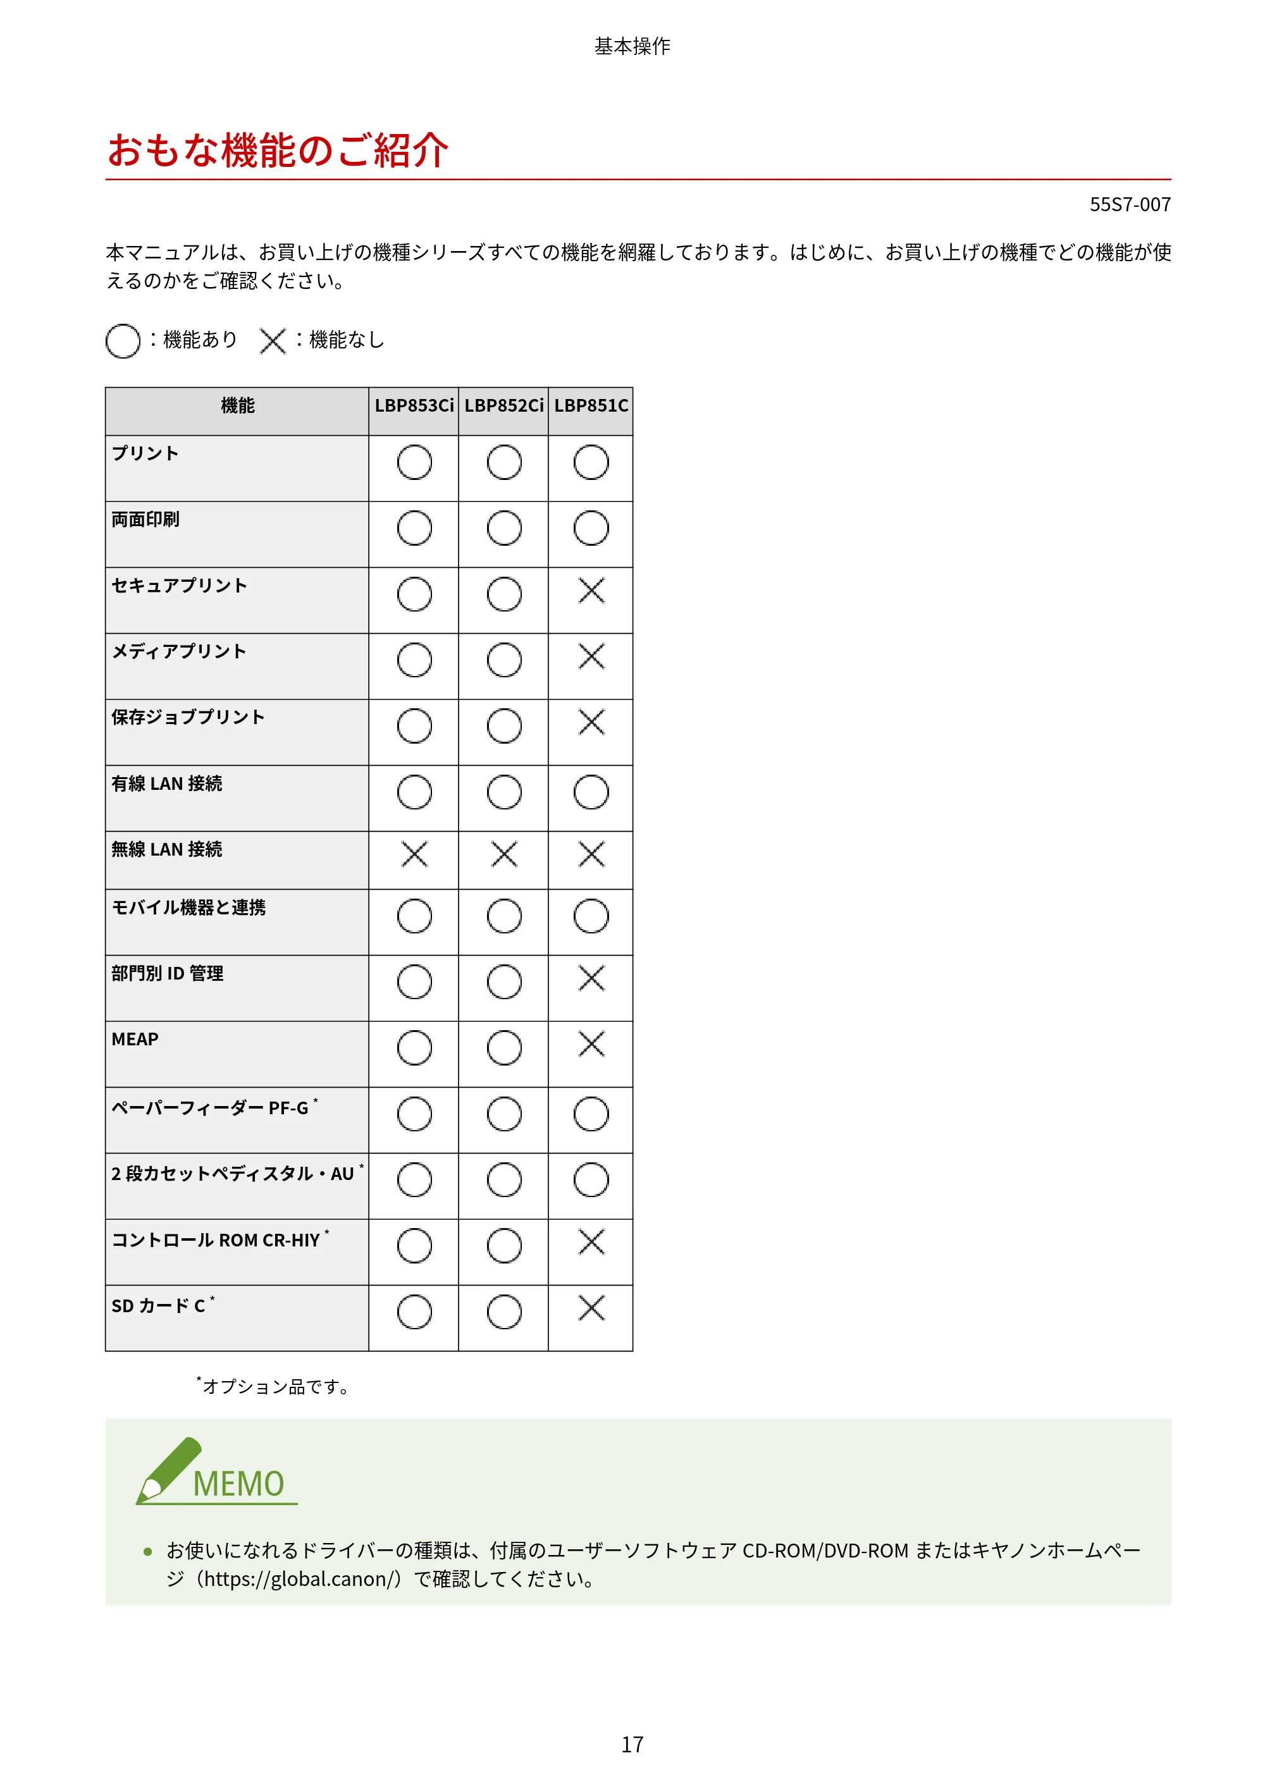Click the cross for LBP852Ci 無線 LAN 接続

coord(504,854)
